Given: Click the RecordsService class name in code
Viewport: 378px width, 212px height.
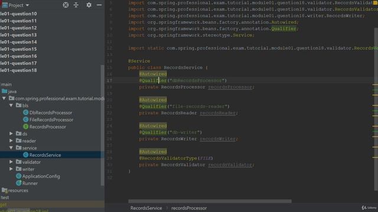Looking at the screenshot, I should coord(183,68).
